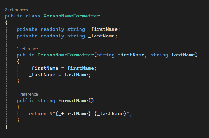Click the "2 references" CodeLens above the class
This screenshot has width=209, height=138.
click(16, 10)
